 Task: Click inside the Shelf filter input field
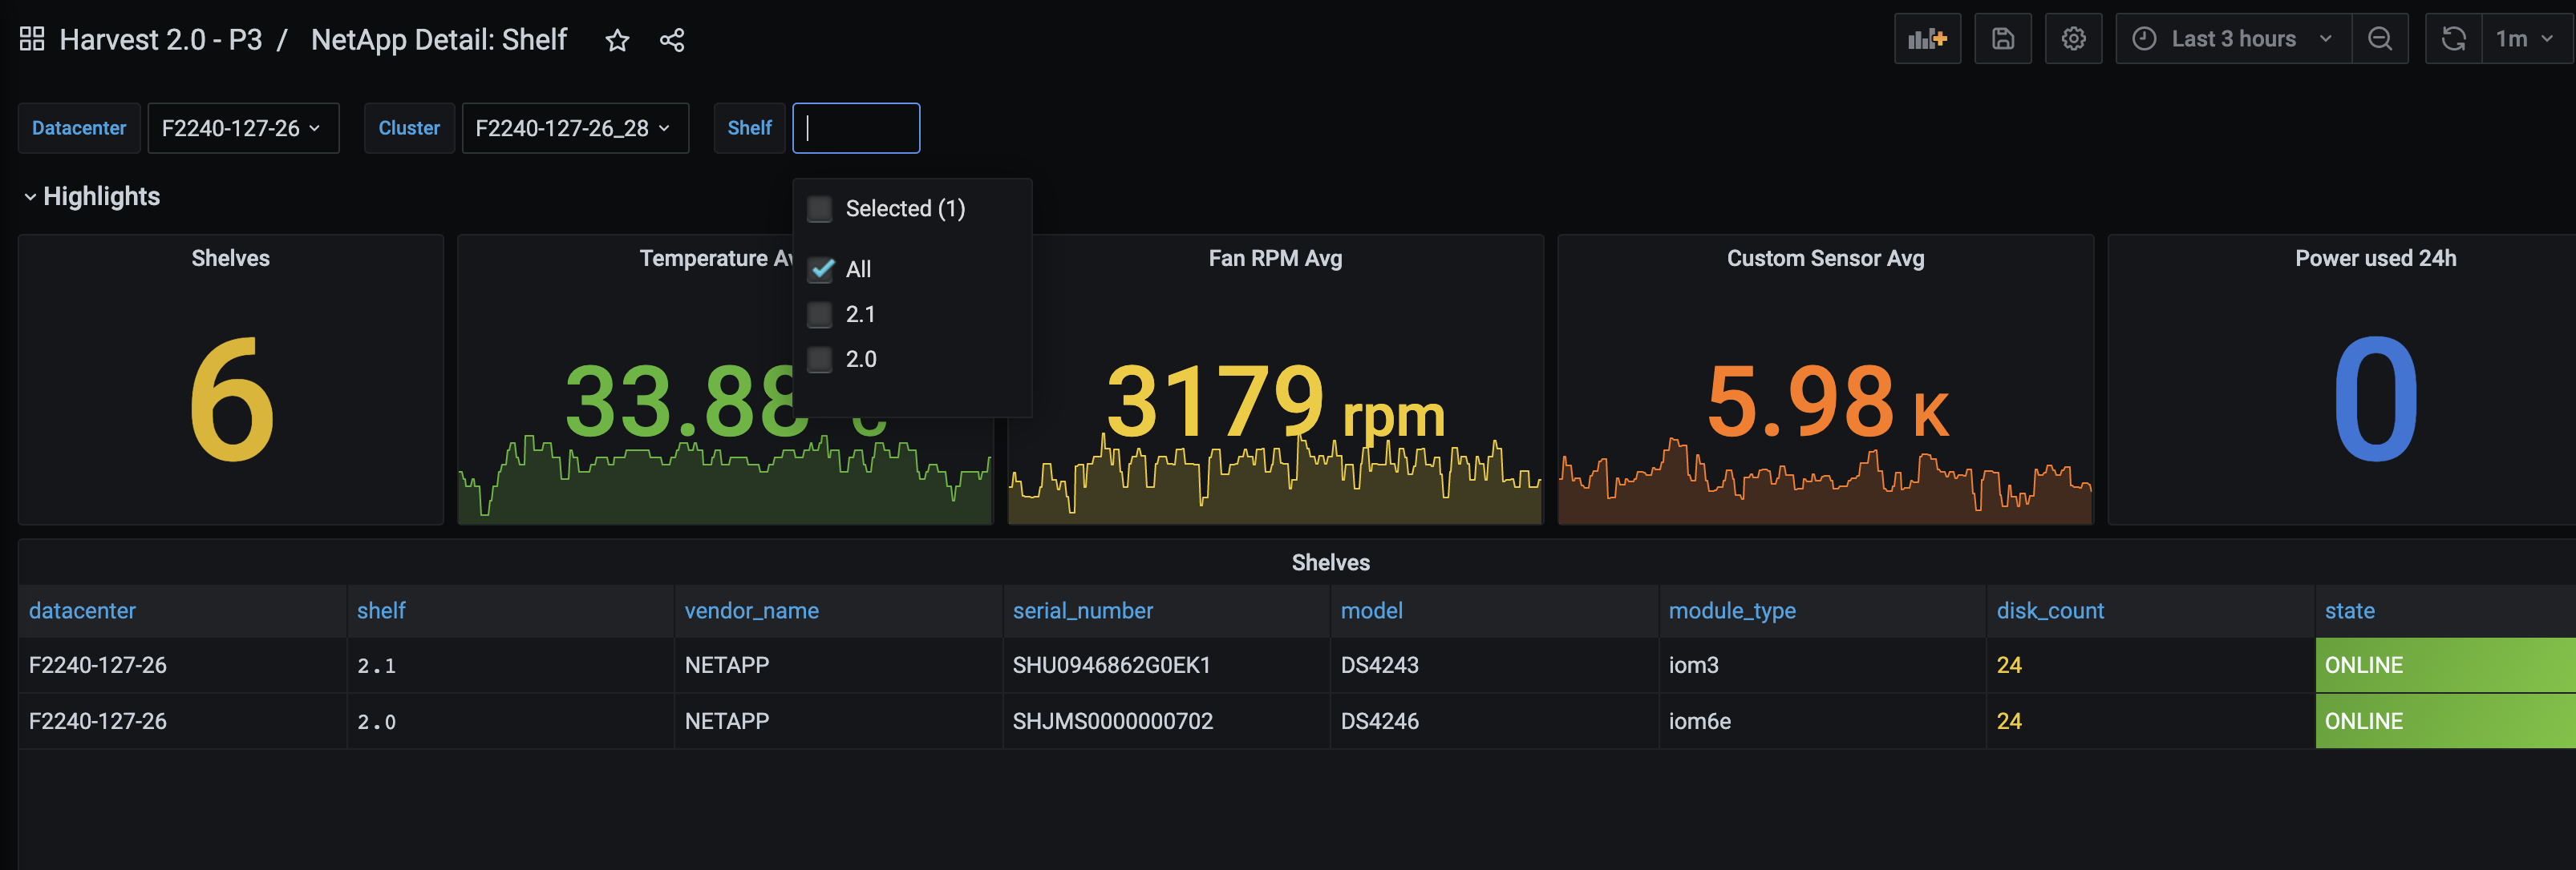coord(855,128)
